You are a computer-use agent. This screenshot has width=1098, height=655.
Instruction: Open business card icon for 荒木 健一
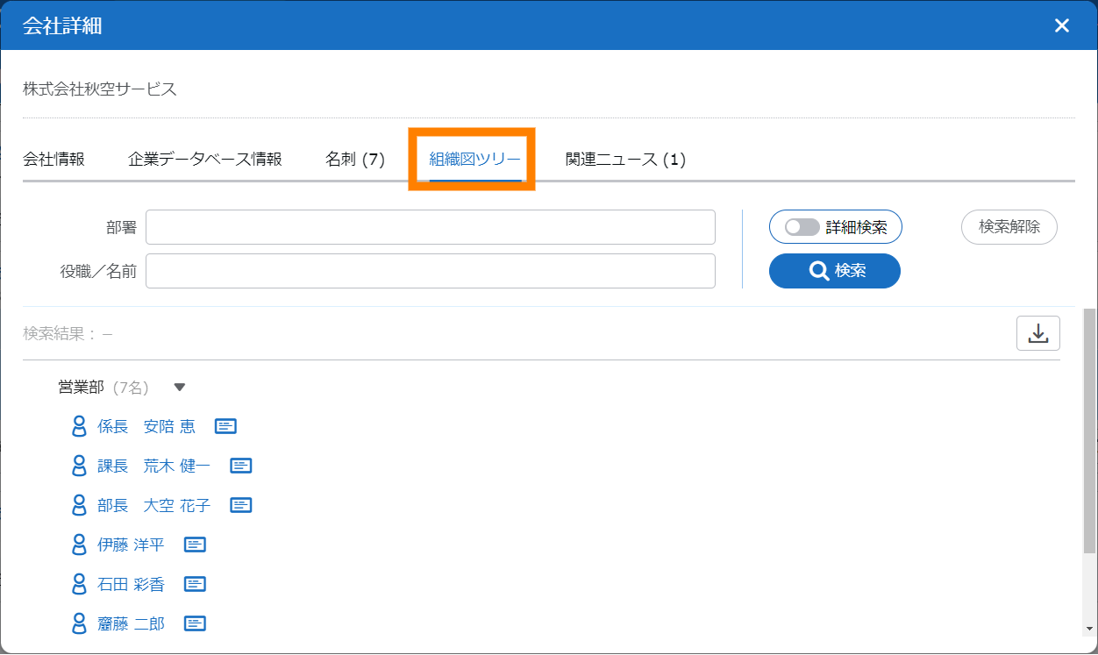point(241,466)
